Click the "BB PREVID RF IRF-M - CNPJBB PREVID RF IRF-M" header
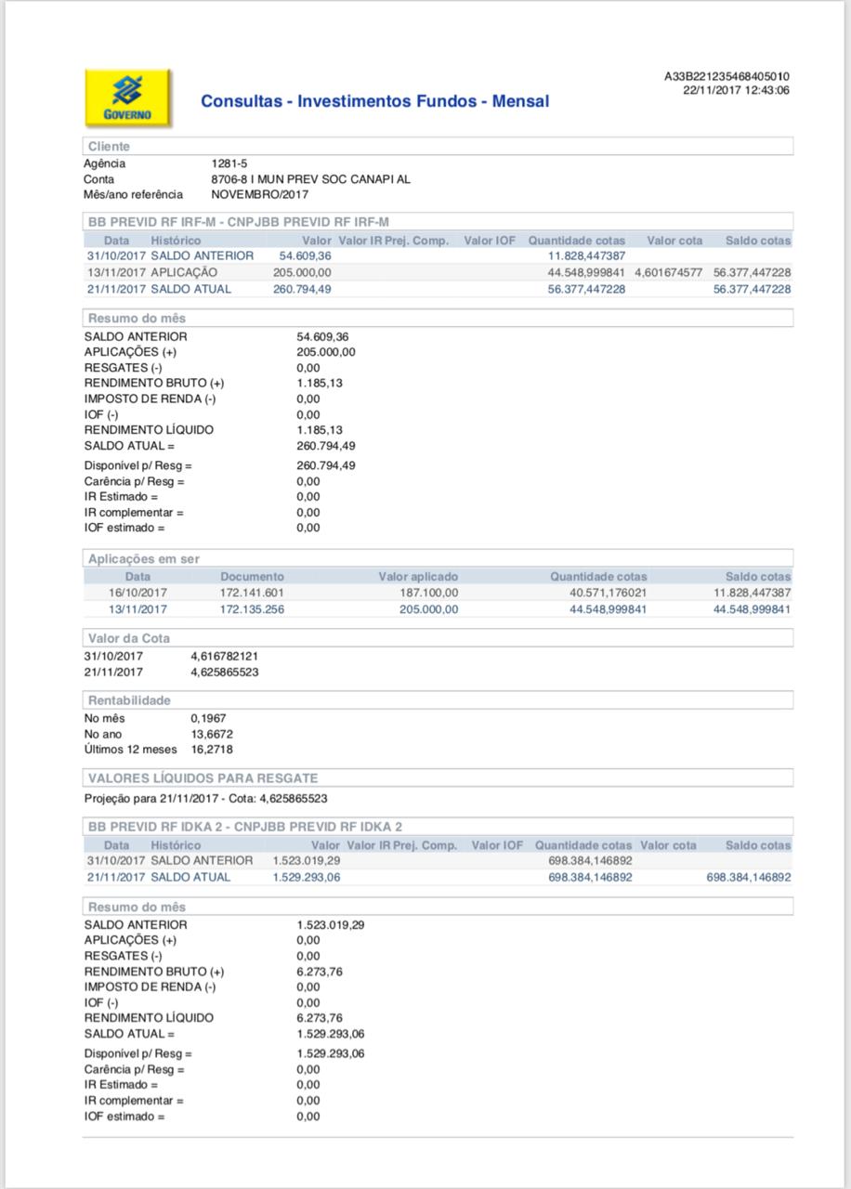Screen dimensions: 851x1189 (x=439, y=221)
